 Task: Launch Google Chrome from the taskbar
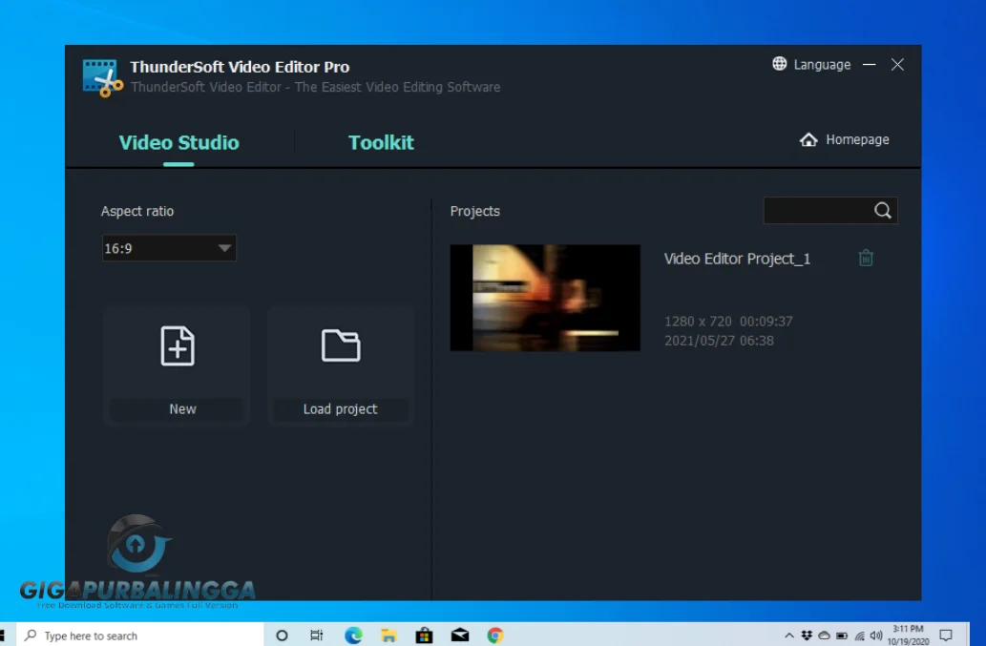[495, 636]
